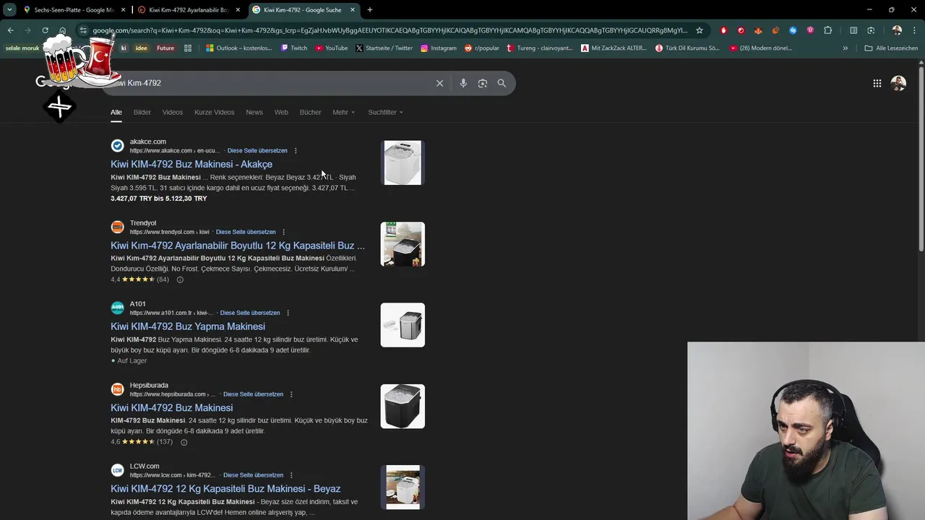
Task: Select the Videos search tab
Action: 172,112
